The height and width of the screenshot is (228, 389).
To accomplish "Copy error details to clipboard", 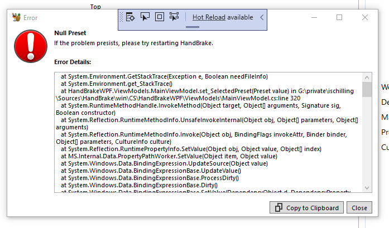I will 306,208.
